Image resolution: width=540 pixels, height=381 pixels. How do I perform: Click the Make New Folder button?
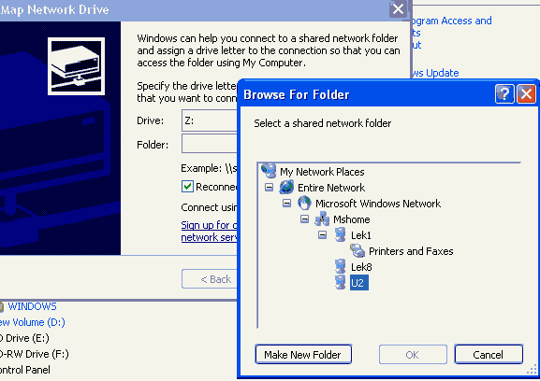tap(303, 354)
